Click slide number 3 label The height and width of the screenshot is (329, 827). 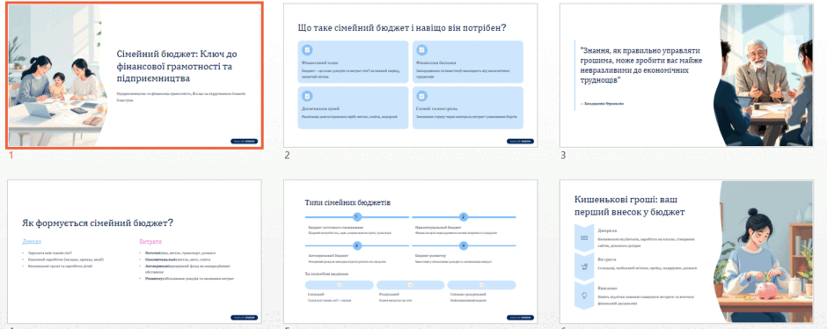pos(563,156)
